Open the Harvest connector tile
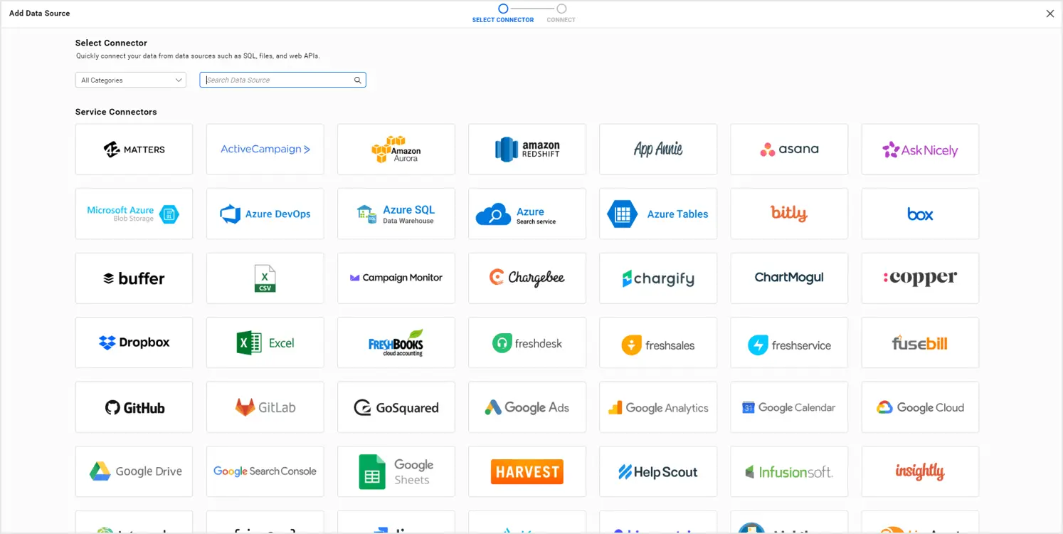1063x534 pixels. [x=527, y=471]
